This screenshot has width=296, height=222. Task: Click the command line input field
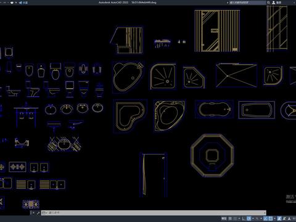(154, 213)
